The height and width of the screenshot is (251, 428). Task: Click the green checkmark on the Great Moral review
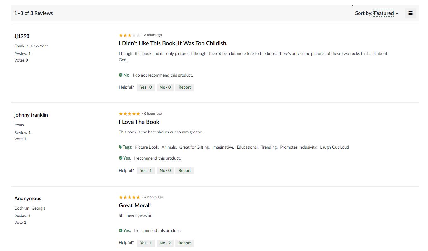point(121,230)
